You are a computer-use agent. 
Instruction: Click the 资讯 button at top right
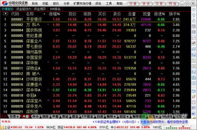146,4
